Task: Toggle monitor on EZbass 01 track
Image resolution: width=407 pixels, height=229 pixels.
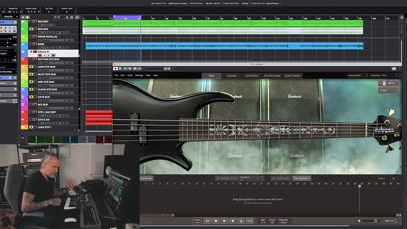Action: point(44,55)
